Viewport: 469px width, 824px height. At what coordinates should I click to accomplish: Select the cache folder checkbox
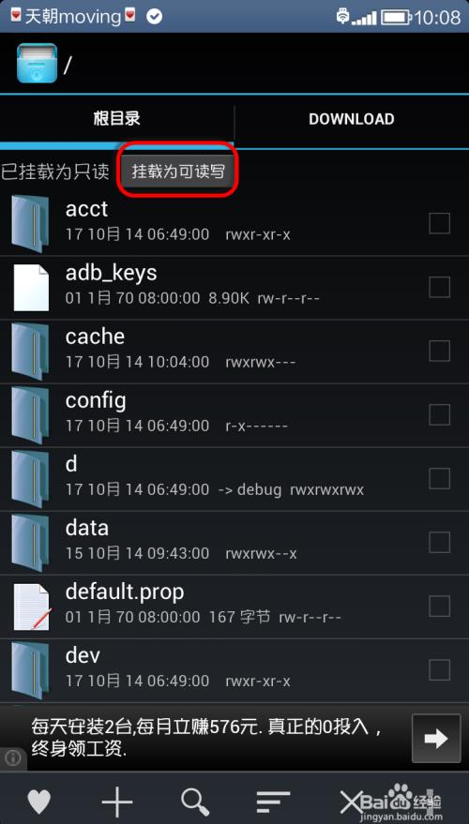(440, 351)
